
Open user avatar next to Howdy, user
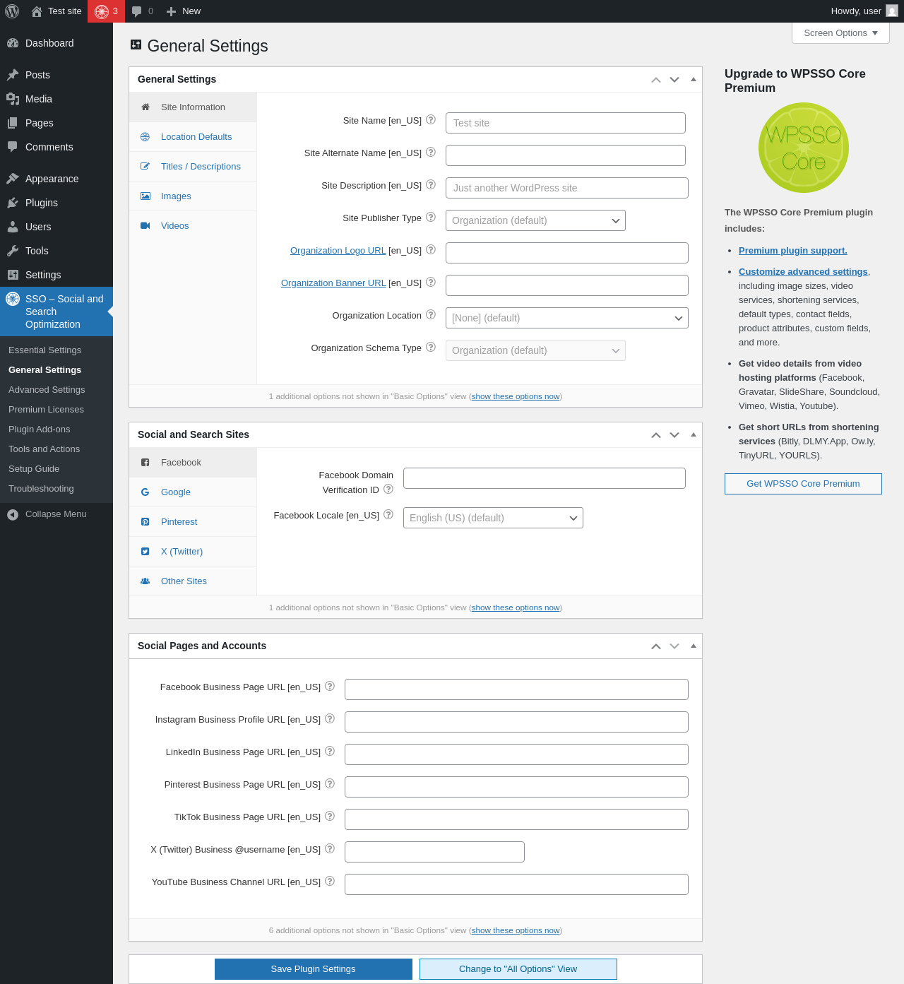892,11
